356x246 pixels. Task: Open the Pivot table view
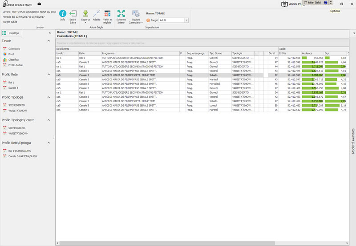[11, 54]
